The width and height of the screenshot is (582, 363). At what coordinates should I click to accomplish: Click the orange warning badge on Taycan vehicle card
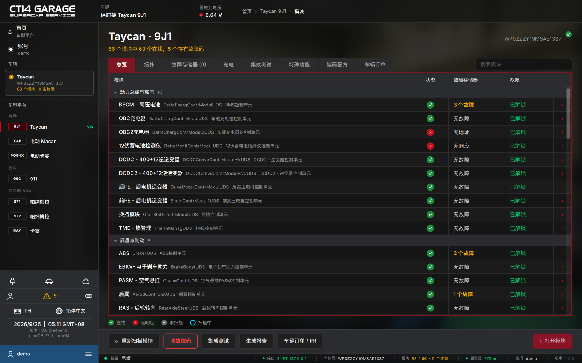coord(11,77)
